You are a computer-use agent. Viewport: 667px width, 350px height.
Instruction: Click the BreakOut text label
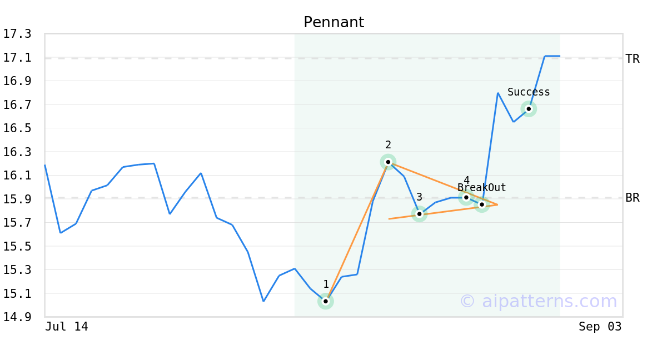click(482, 188)
